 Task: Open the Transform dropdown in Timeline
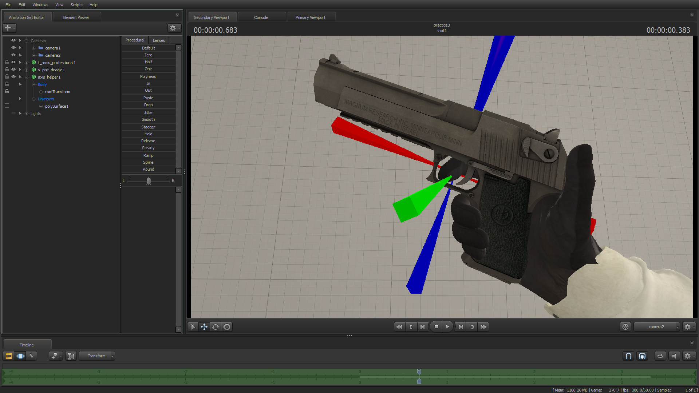[x=97, y=356]
